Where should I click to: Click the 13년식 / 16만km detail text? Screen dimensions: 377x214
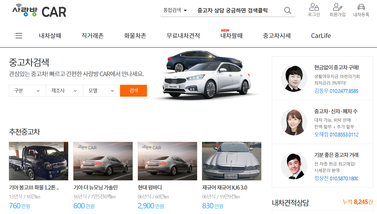click(x=25, y=197)
